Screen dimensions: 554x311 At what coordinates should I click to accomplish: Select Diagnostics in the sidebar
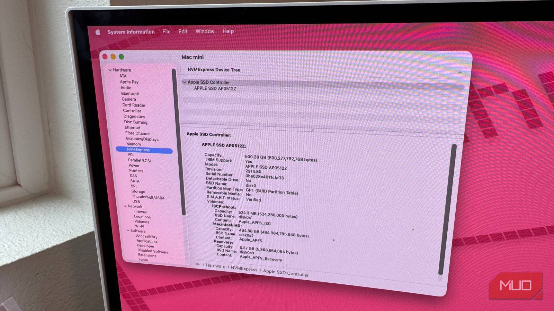[x=134, y=116]
